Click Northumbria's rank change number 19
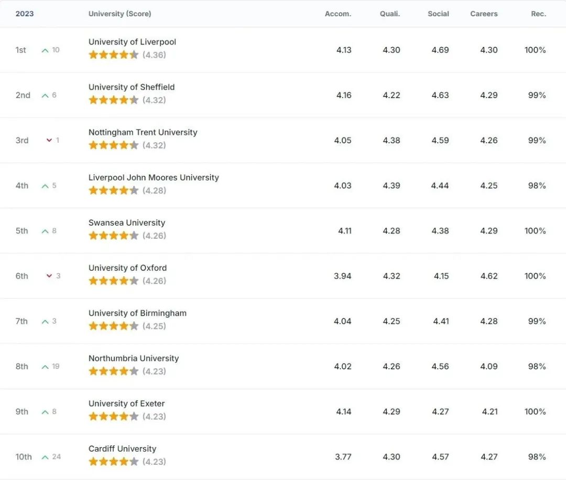This screenshot has width=566, height=480. 56,366
